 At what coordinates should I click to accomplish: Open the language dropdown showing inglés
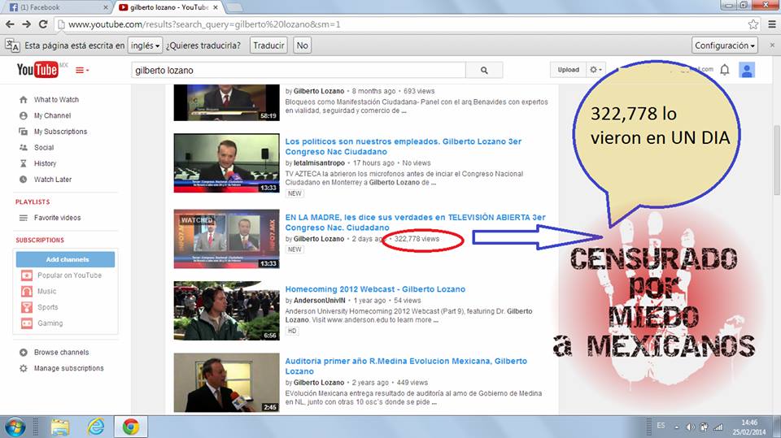(146, 46)
